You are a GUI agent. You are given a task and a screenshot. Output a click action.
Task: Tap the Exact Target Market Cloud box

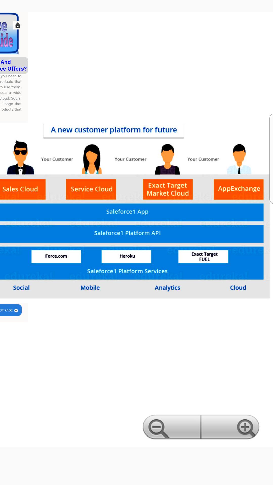(168, 189)
